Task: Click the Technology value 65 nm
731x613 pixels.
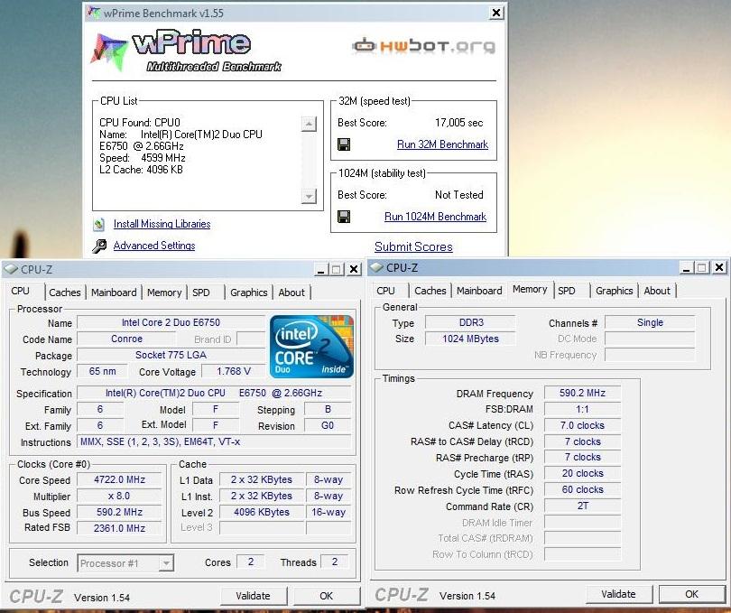Action: click(x=102, y=371)
